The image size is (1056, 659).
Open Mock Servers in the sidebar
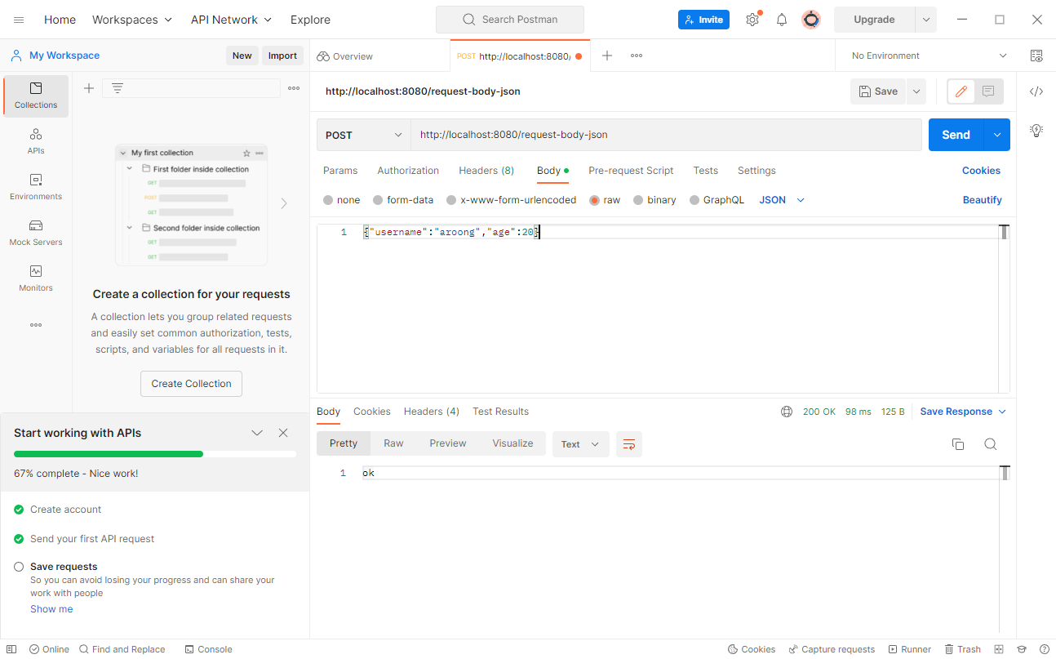pyautogui.click(x=36, y=233)
